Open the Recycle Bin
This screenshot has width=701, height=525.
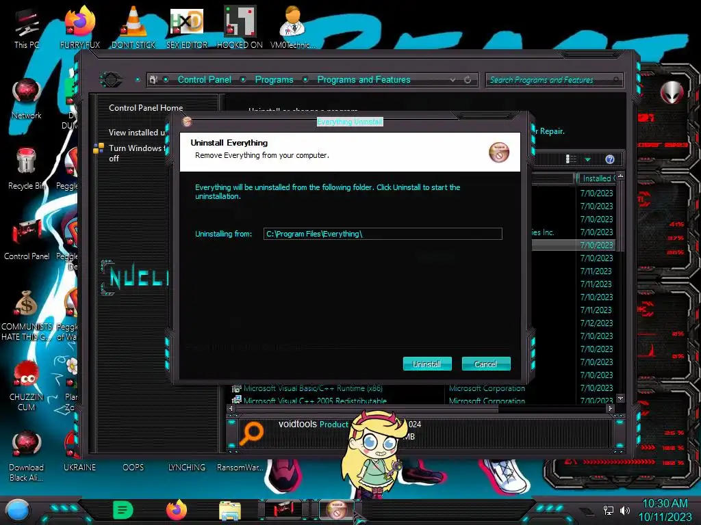[x=27, y=169]
